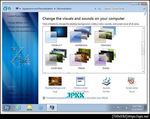Click the Desktop Background link
The height and width of the screenshot is (119, 150).
point(55,88)
